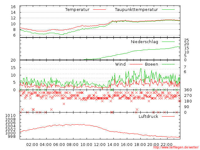Click the 8 temperature axis value
The width and height of the screenshot is (200, 150).
tap(14, 30)
